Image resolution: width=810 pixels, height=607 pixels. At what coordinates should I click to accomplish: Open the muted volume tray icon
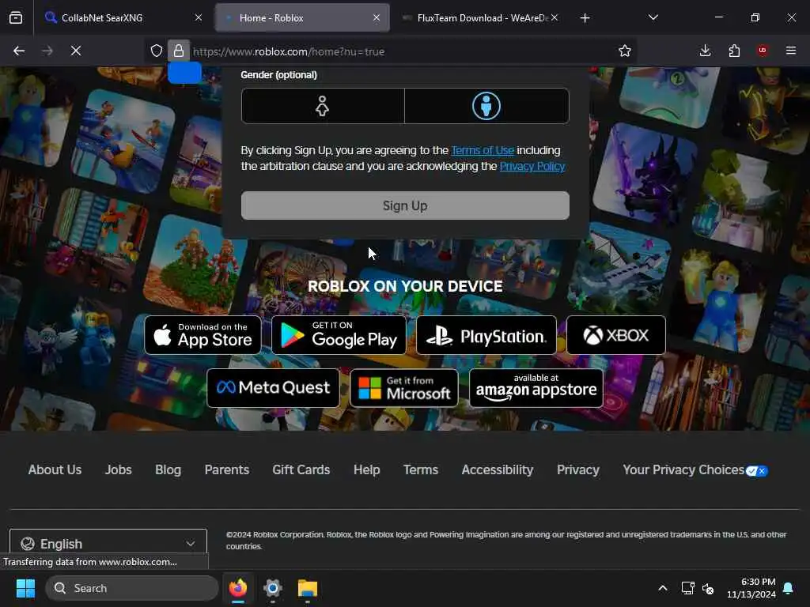[x=708, y=588]
